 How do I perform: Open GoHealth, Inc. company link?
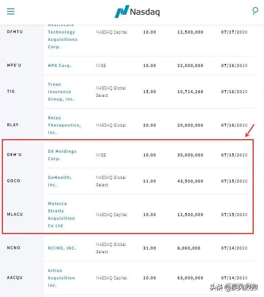[x=60, y=181]
